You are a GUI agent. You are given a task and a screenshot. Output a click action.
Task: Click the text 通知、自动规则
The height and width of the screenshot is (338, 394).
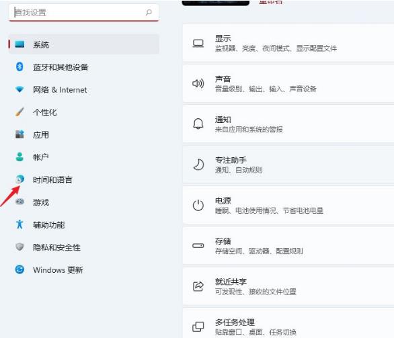coord(239,170)
